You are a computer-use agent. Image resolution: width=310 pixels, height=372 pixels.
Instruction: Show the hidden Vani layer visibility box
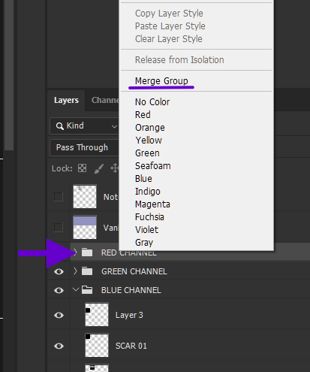(x=59, y=228)
